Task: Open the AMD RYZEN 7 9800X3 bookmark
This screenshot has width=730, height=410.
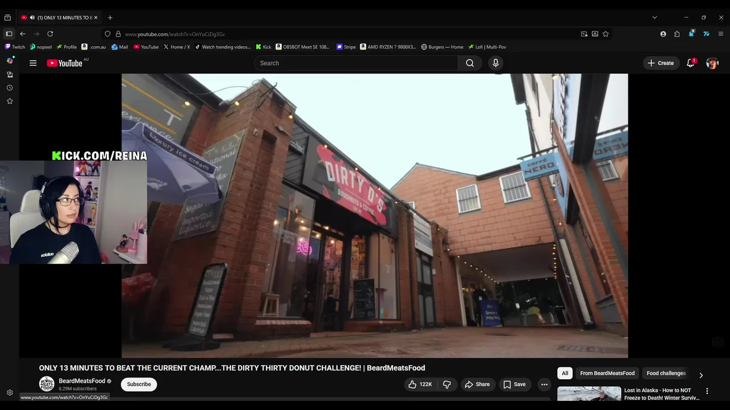Action: 388,47
